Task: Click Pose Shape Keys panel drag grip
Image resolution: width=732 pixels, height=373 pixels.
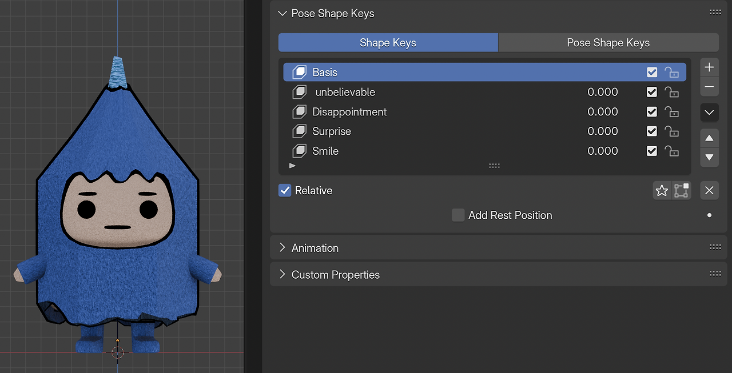Action: click(x=715, y=12)
